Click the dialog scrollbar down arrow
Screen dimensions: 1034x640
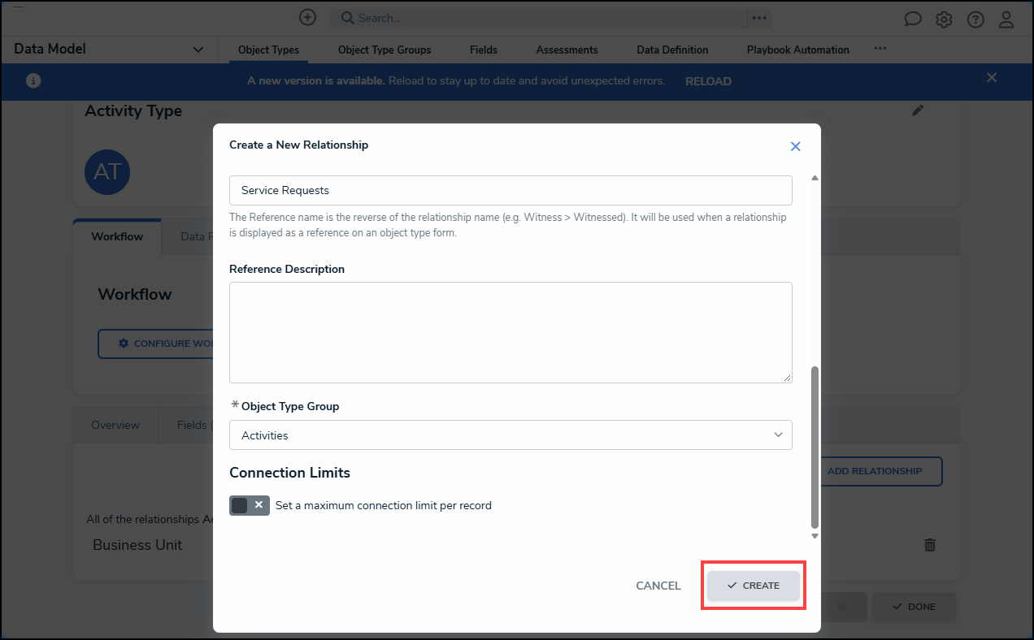(815, 536)
